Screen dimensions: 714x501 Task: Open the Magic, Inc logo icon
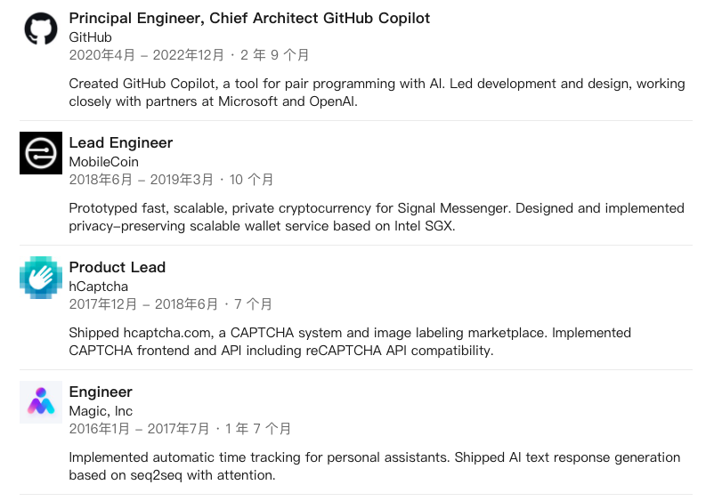coord(41,402)
